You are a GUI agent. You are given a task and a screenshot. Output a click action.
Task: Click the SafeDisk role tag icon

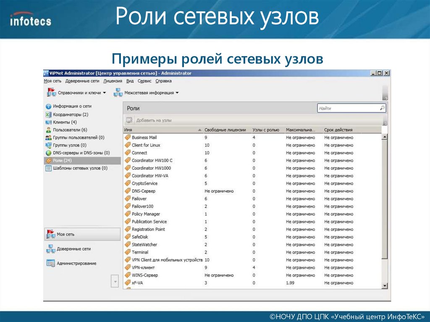point(128,237)
